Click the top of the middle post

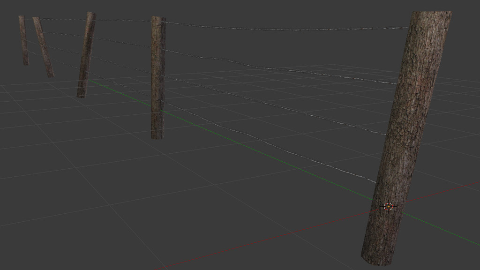[x=158, y=19]
